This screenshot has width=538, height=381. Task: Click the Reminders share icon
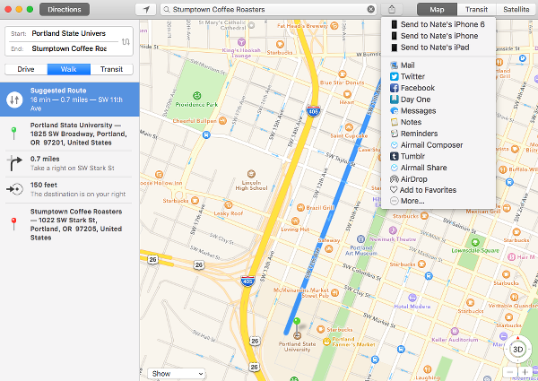[395, 134]
